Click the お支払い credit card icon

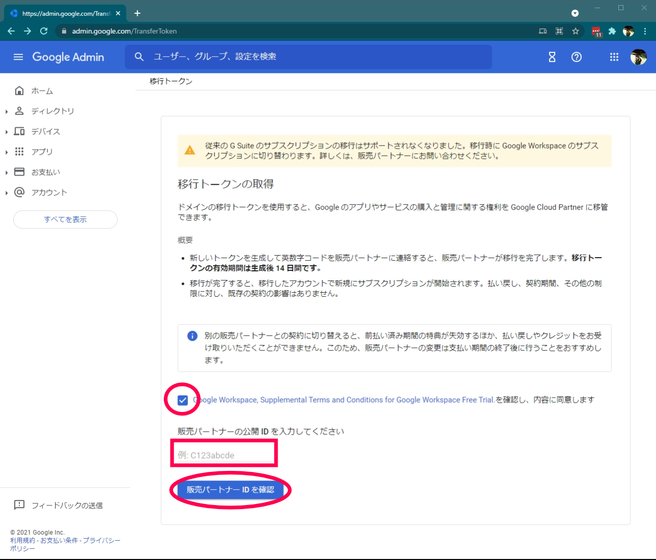pyautogui.click(x=19, y=172)
